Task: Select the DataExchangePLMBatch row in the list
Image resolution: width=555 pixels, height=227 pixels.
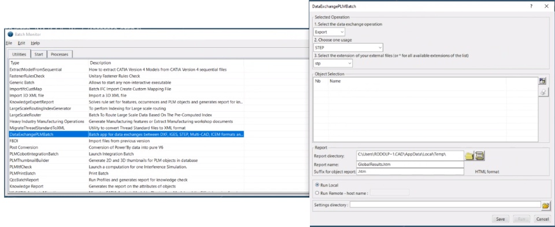Action: point(127,134)
